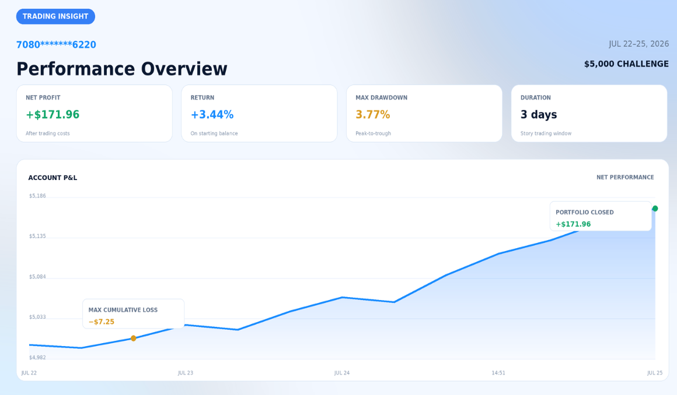This screenshot has height=395, width=677.
Task: Click the JUL 25 x-axis label
Action: [655, 373]
